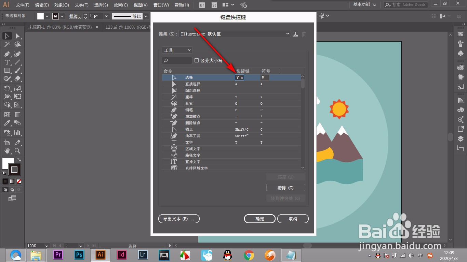
Task: Open Photoshop from the taskbar
Action: tap(79, 254)
